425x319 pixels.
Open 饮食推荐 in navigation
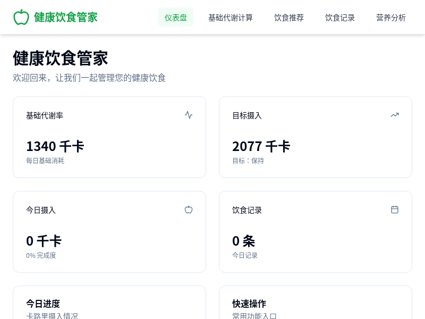click(289, 18)
